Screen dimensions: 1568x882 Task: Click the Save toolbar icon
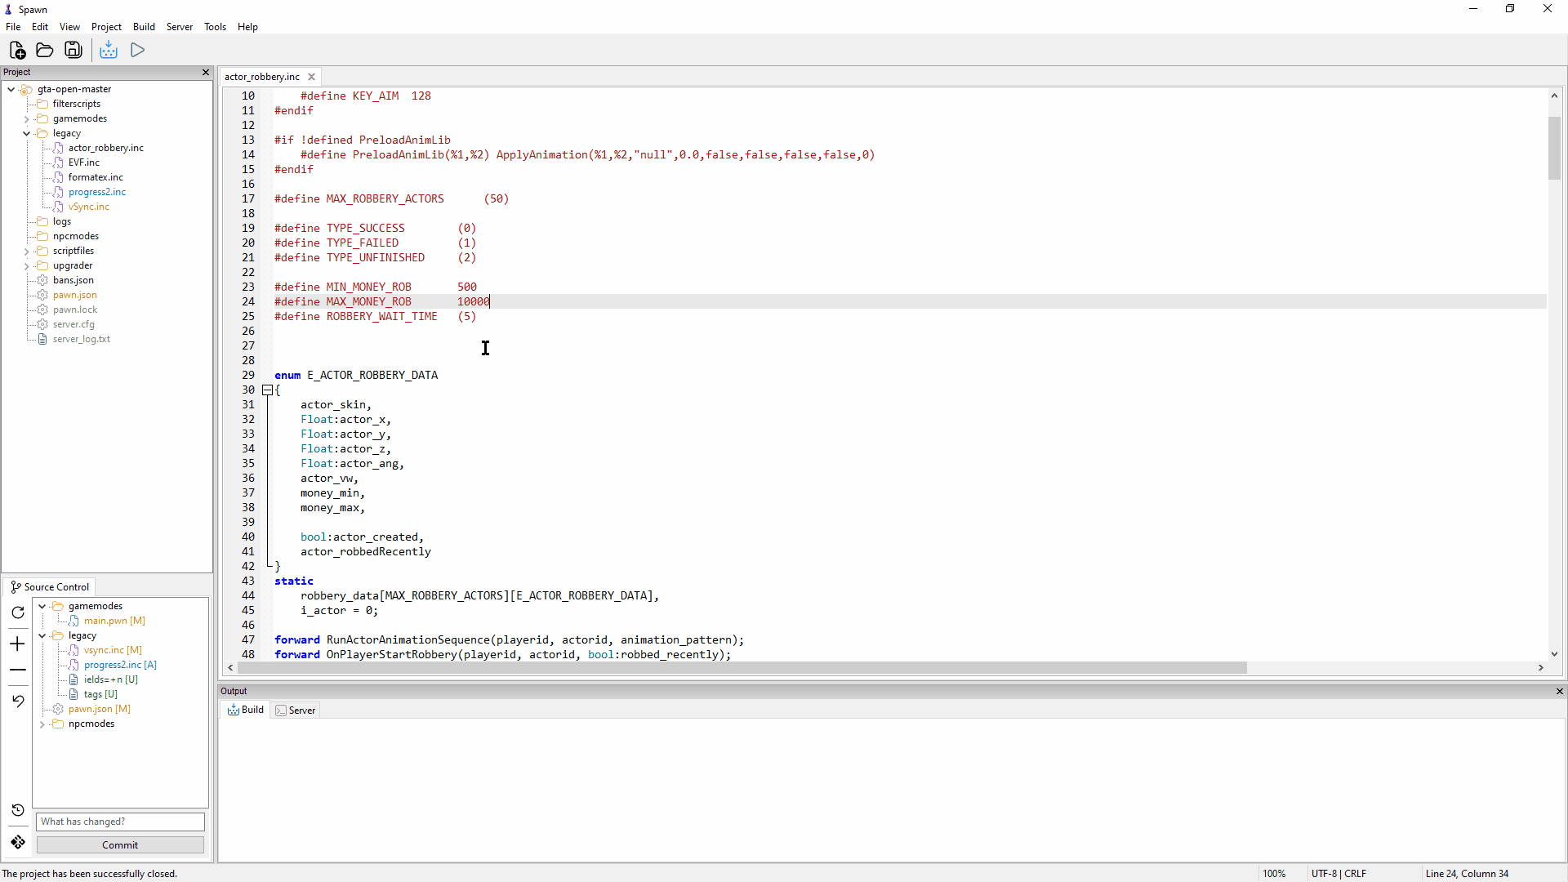[73, 51]
